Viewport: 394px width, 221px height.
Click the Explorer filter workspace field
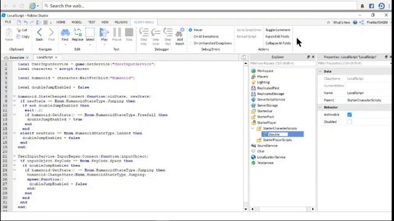pos(282,63)
